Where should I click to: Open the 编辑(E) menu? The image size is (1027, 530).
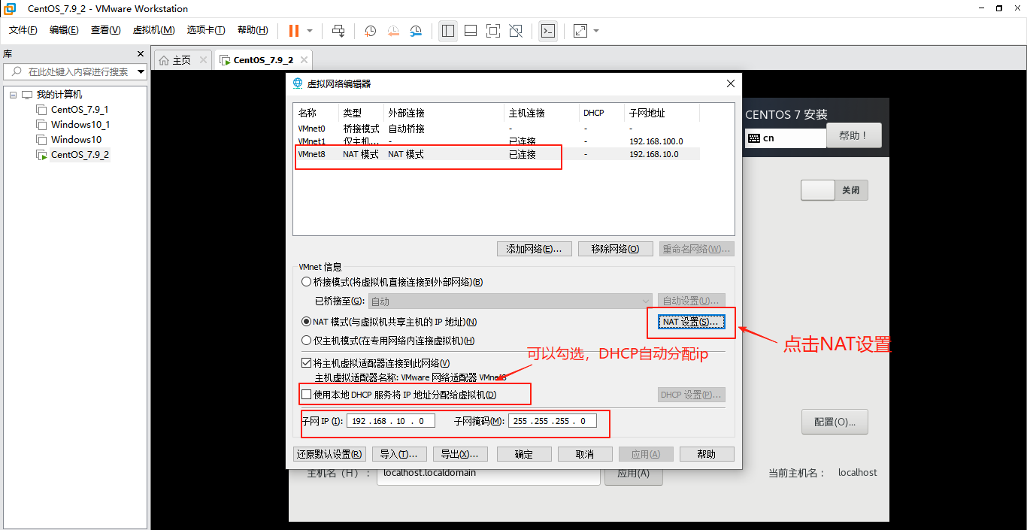(64, 30)
